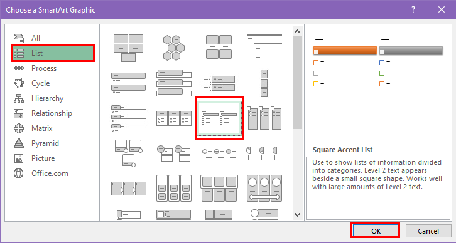
Task: Pick the Stacked List layout with circles
Action: pyautogui.click(x=173, y=153)
